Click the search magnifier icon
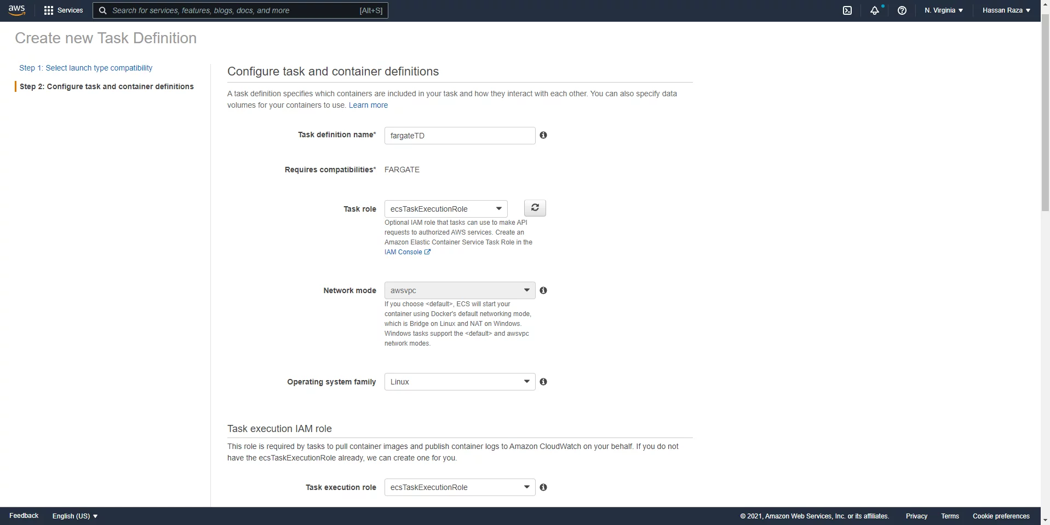This screenshot has width=1050, height=525. coord(102,10)
